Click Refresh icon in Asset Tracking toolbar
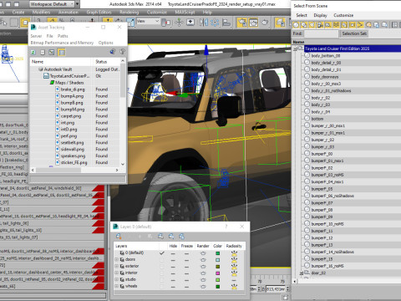The width and height of the screenshot is (401, 301). (33, 52)
